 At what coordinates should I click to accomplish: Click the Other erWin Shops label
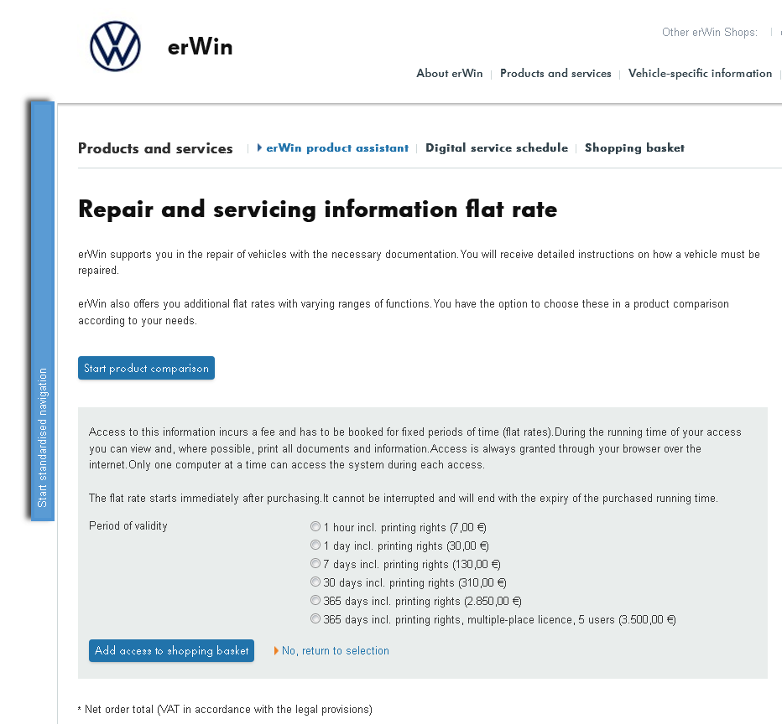pyautogui.click(x=709, y=33)
